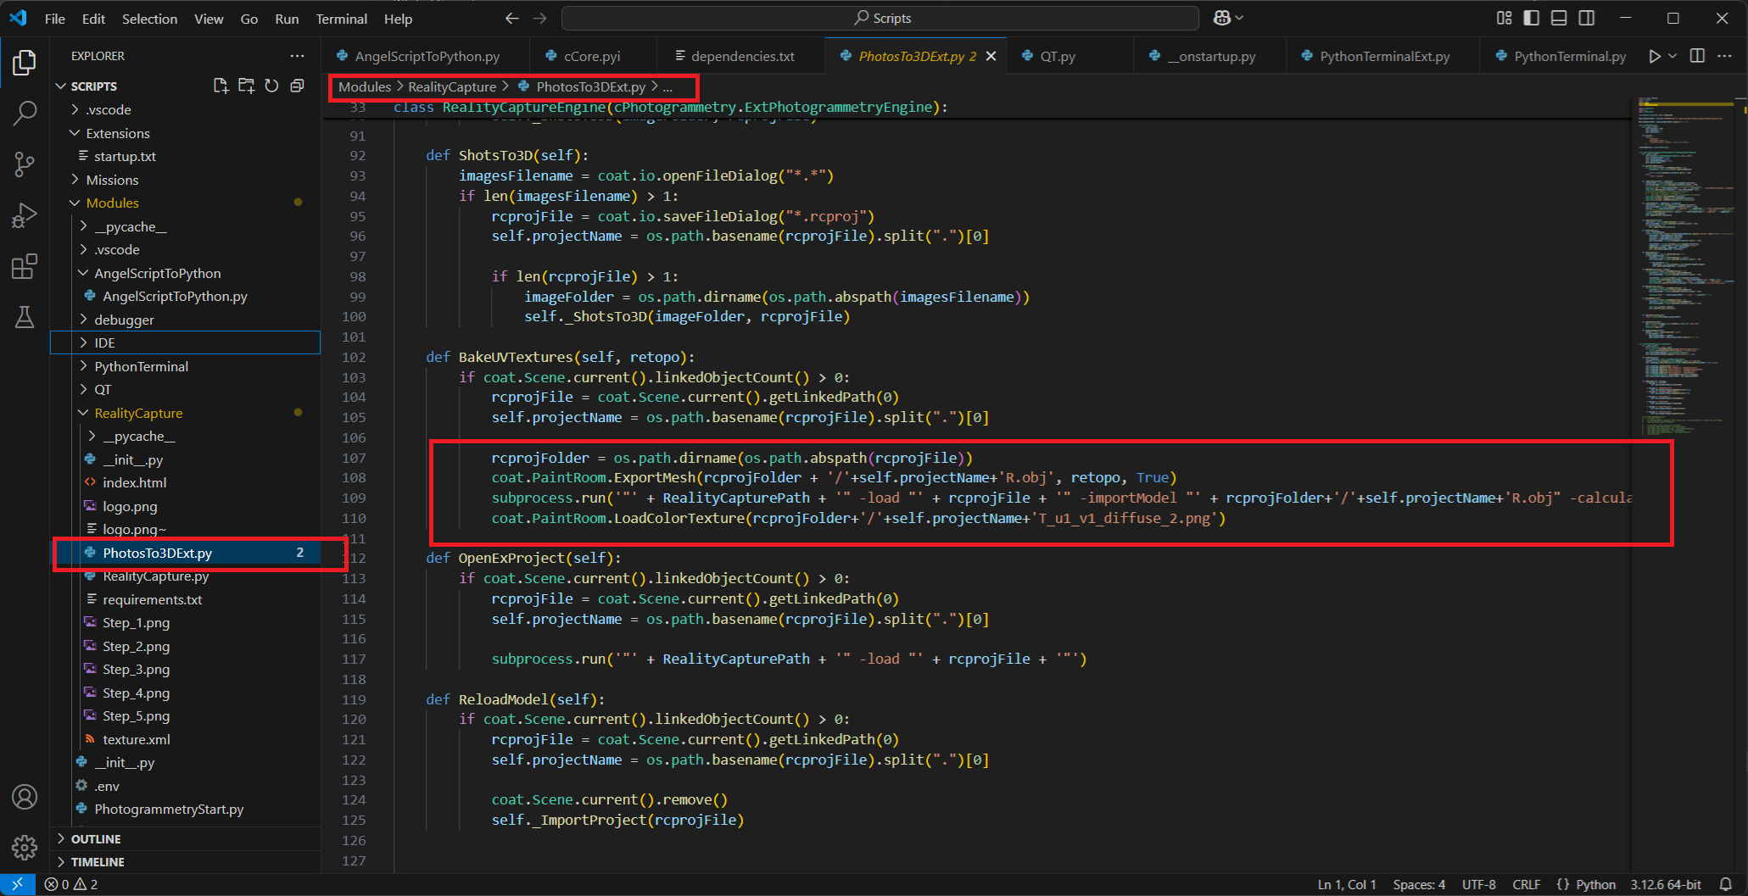
Task: Open the Source Control view
Action: click(25, 164)
